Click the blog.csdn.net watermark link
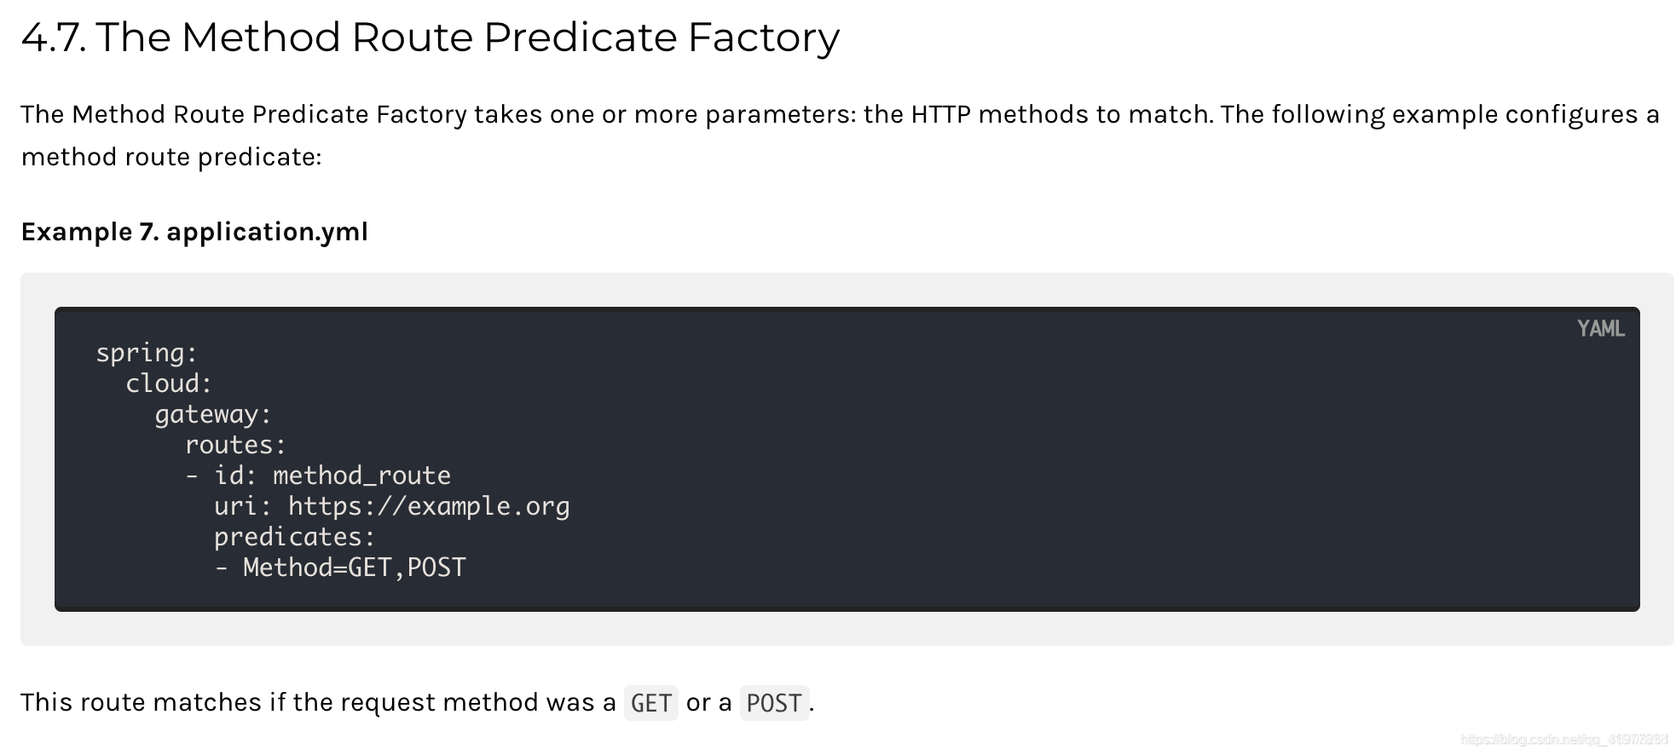1676x755 pixels. (x=1564, y=740)
